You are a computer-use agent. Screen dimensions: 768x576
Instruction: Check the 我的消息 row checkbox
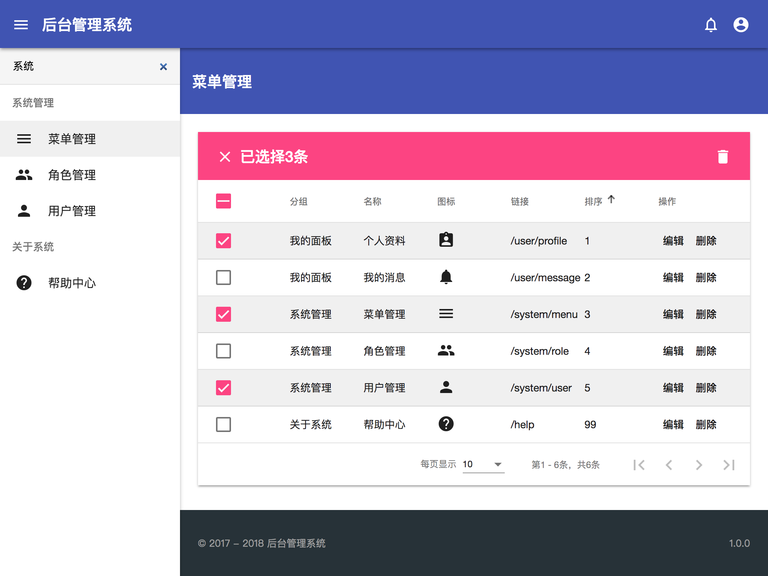click(223, 277)
